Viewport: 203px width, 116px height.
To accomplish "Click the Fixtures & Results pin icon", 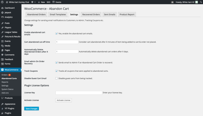I will click(x=2, y=37).
